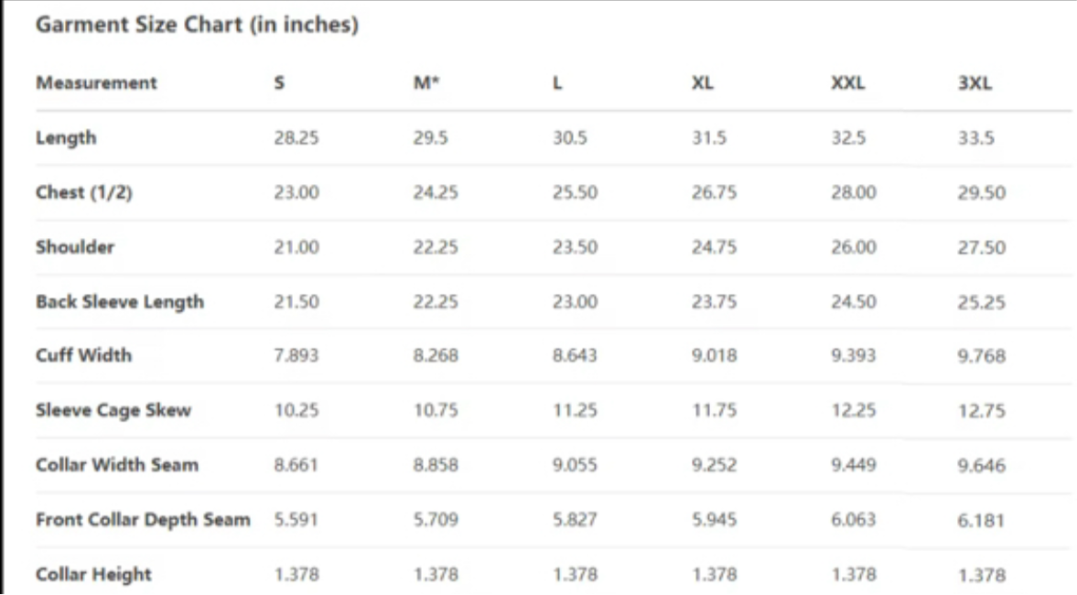Select the Measurement column header
Screen dimensions: 1077x595
96,83
